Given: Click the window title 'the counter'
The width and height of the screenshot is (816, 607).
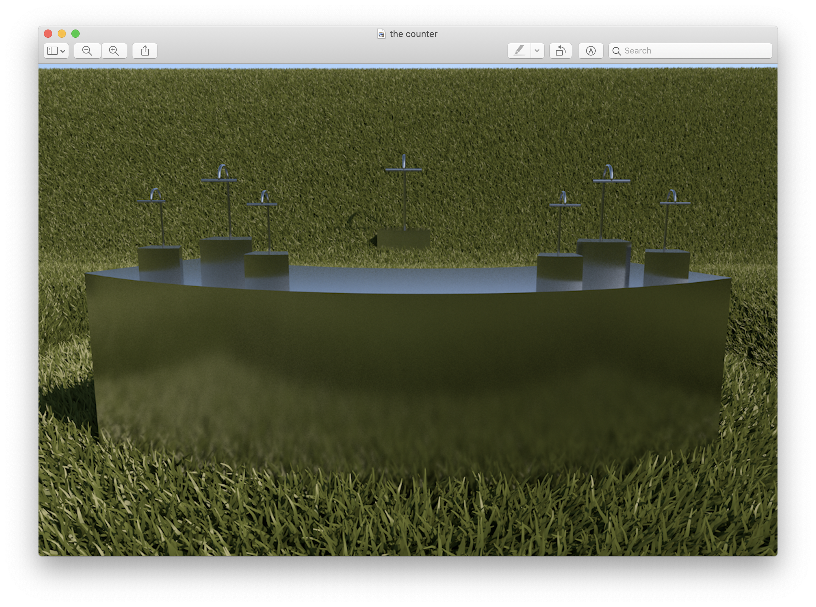Looking at the screenshot, I should [x=413, y=34].
